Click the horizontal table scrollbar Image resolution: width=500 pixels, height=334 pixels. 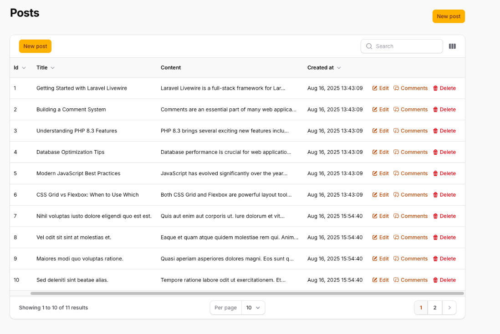click(x=247, y=294)
